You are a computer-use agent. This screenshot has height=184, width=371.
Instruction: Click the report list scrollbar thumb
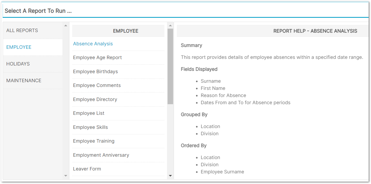[x=170, y=66]
